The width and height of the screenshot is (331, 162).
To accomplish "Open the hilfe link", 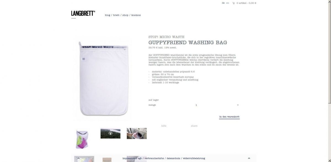I will pos(164,126).
